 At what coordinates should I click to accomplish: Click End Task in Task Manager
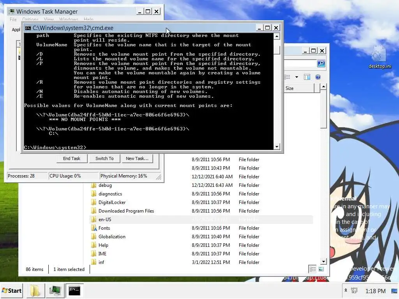(x=72, y=158)
